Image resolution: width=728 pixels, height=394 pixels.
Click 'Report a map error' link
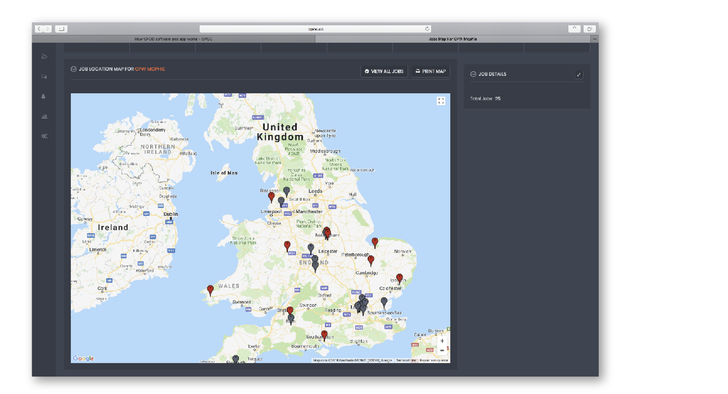433,360
